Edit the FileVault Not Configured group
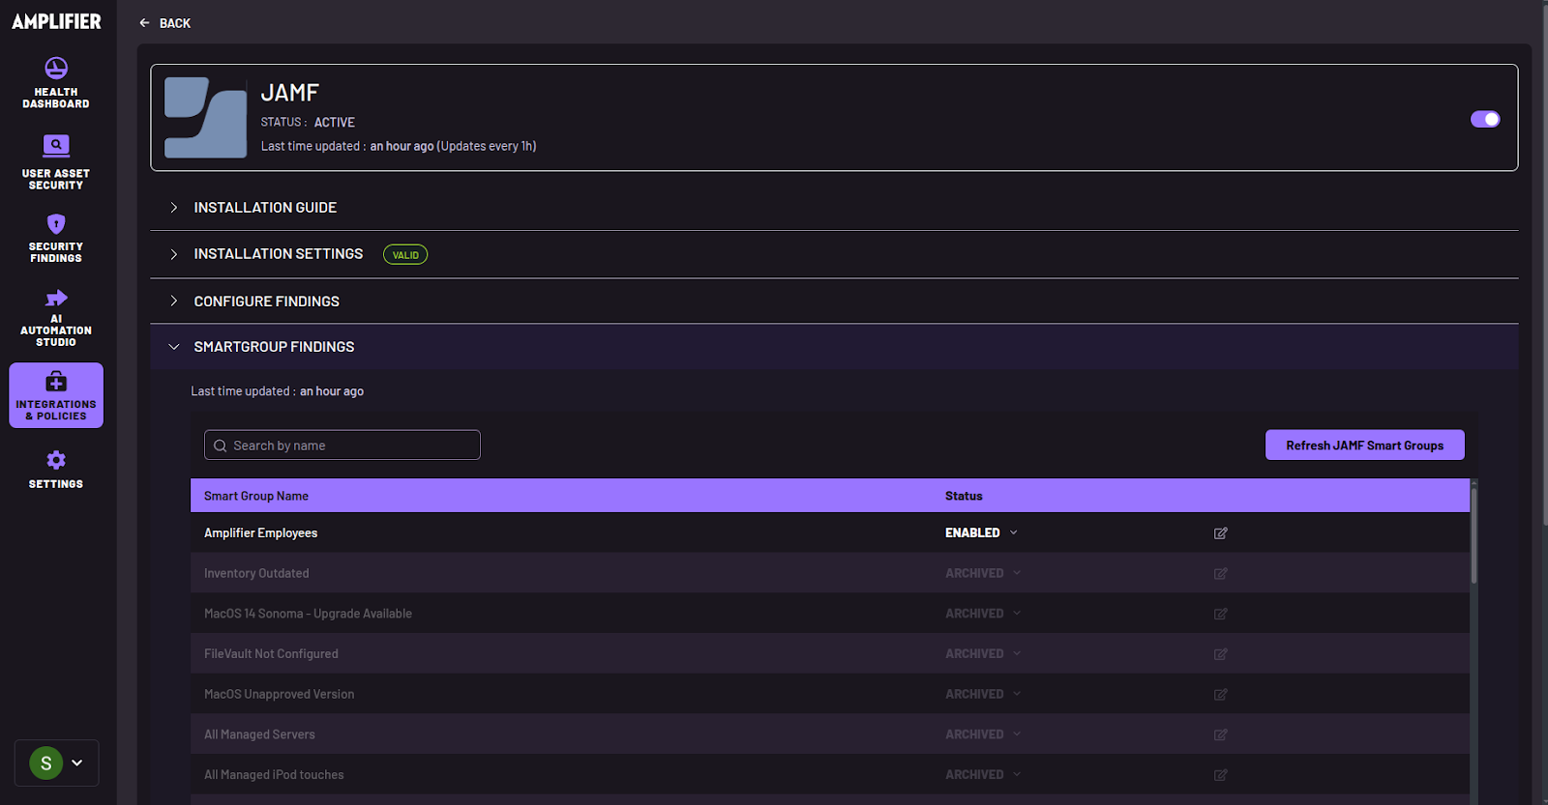Viewport: 1548px width, 805px height. 1221,654
